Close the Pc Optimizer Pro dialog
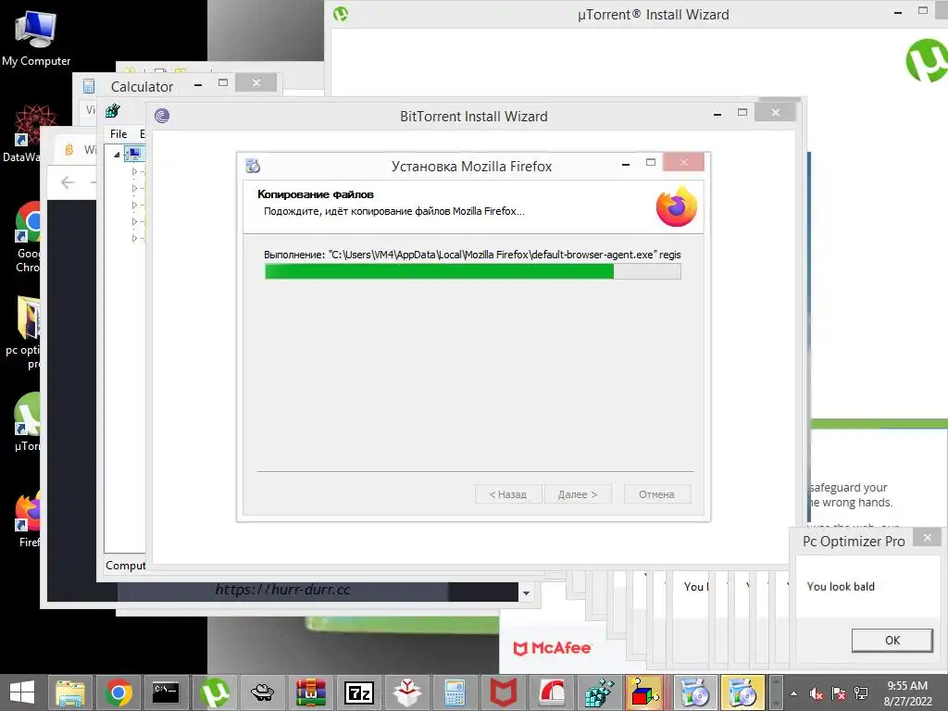948x711 pixels. (x=927, y=537)
